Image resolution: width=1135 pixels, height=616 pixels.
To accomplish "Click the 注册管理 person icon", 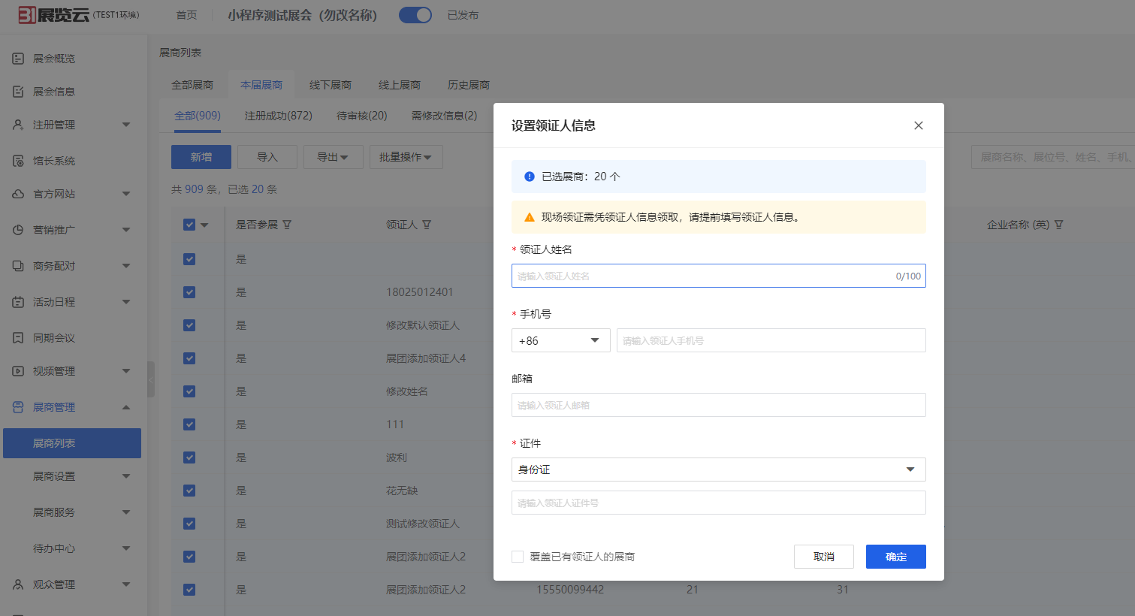I will tap(18, 124).
